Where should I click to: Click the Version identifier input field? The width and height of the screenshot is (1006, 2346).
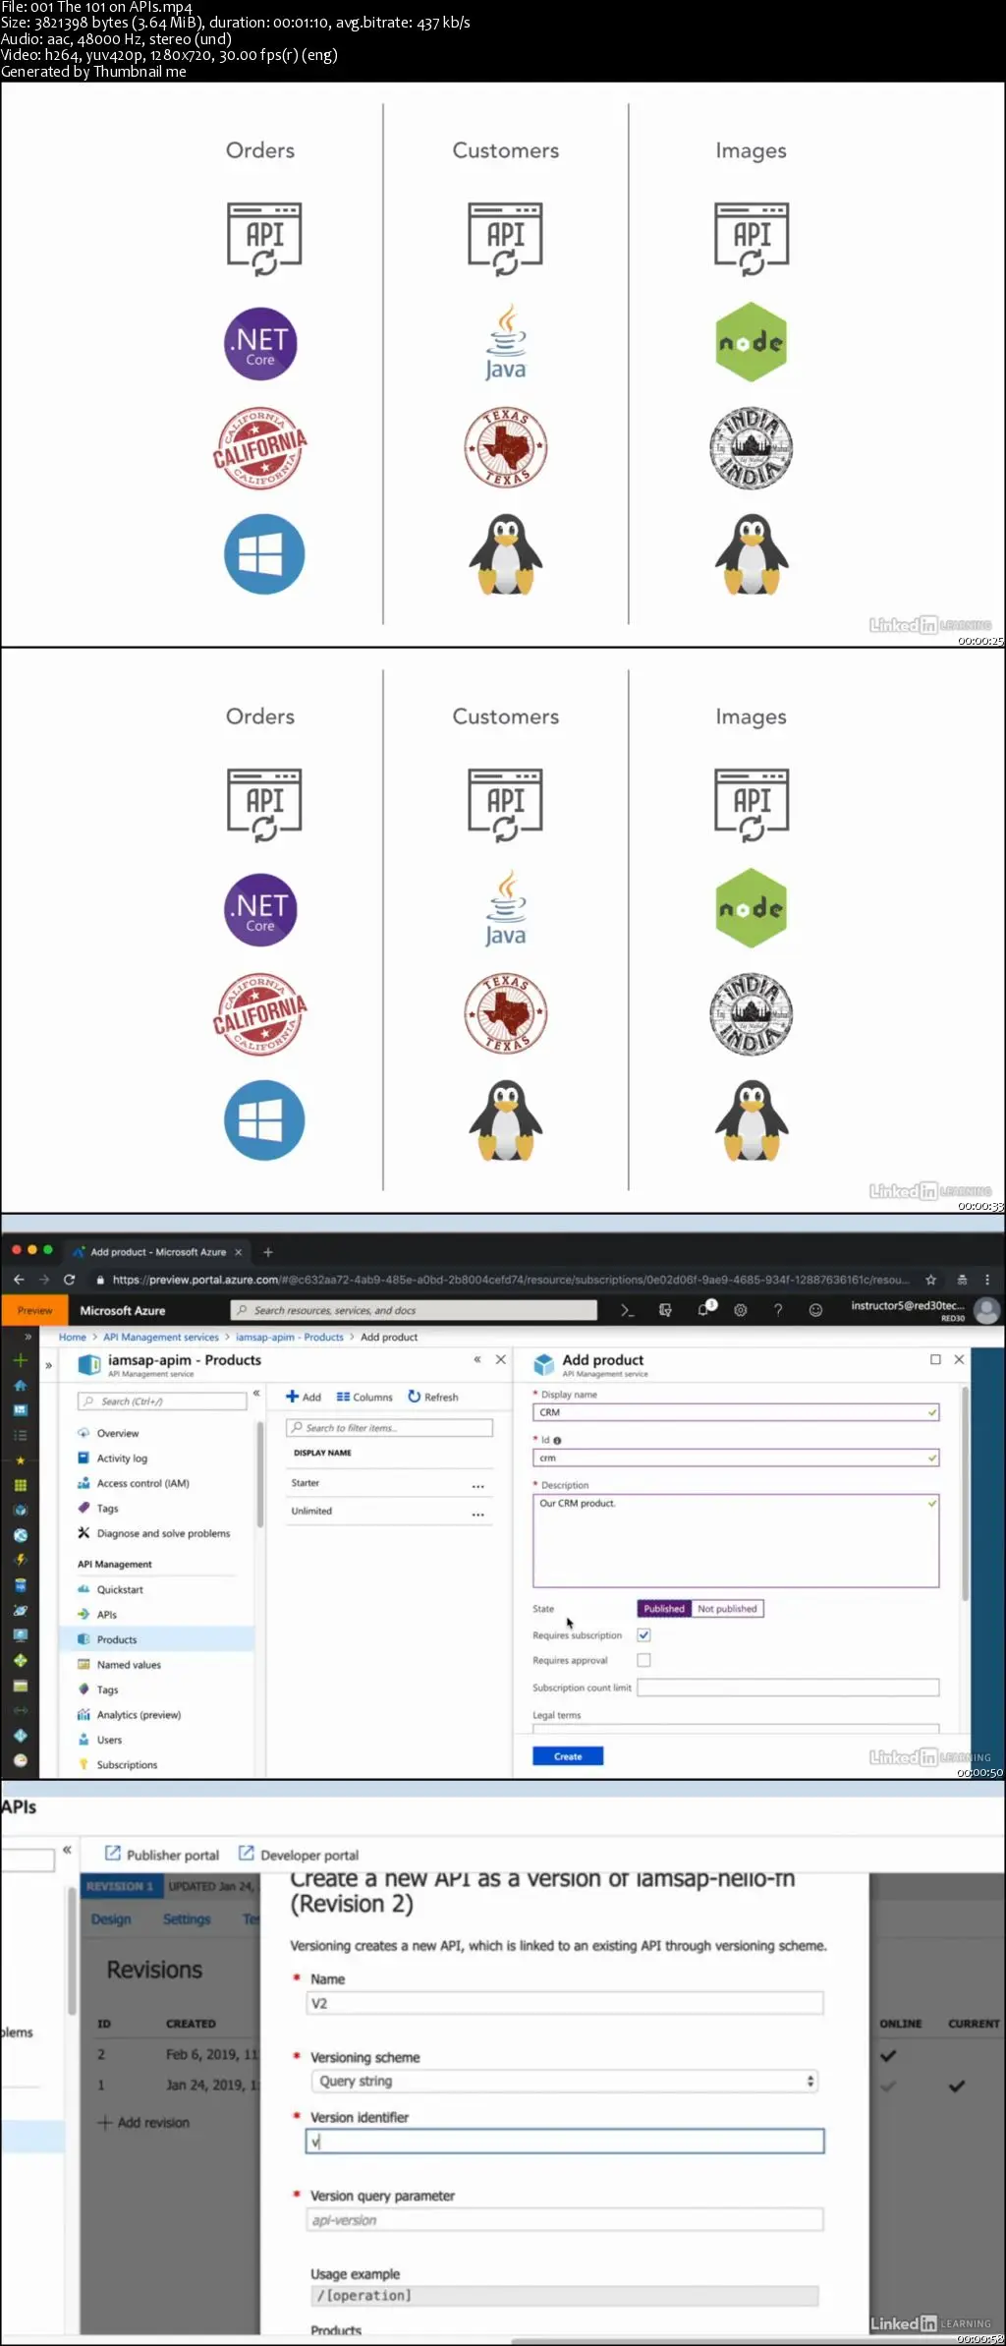[x=565, y=2142]
